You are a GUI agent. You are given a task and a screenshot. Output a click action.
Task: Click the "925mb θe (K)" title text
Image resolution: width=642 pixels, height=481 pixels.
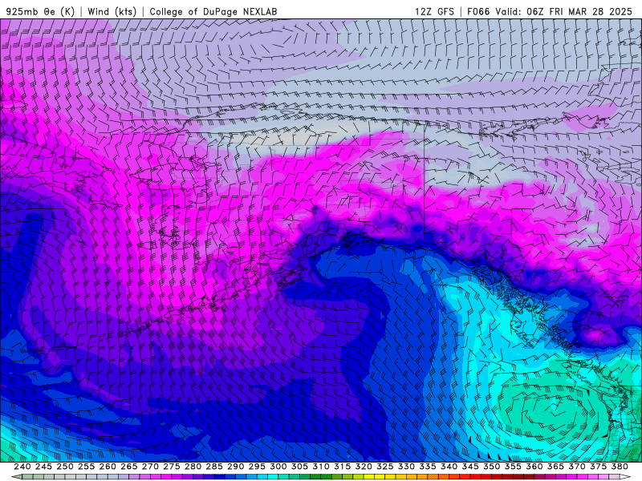point(40,11)
